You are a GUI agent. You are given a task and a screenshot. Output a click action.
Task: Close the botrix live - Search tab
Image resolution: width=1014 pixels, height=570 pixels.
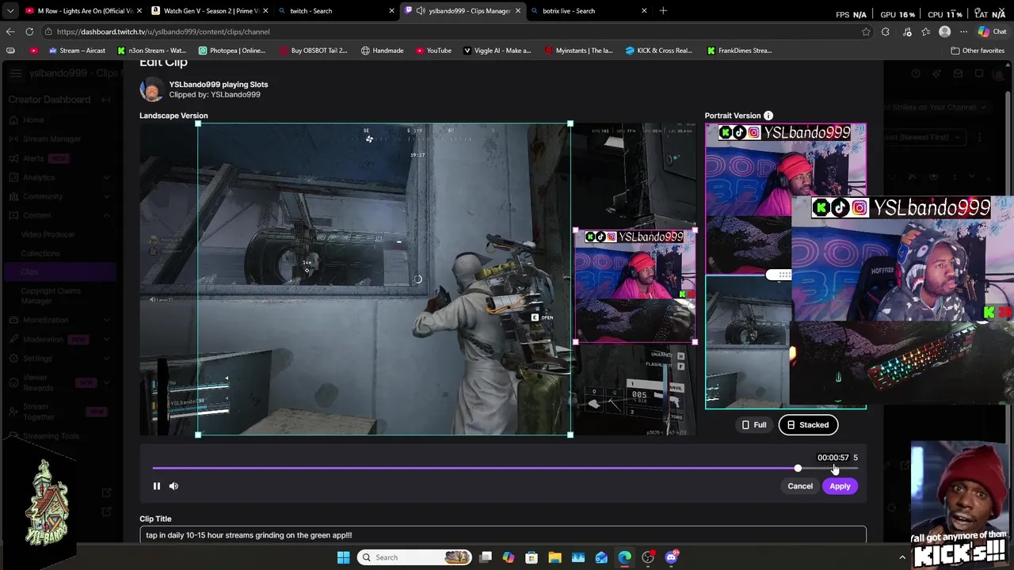point(644,11)
